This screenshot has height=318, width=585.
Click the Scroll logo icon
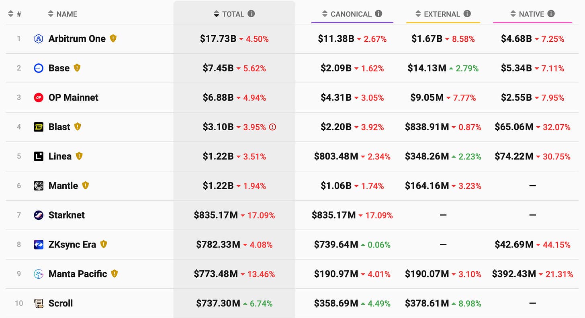pos(39,303)
